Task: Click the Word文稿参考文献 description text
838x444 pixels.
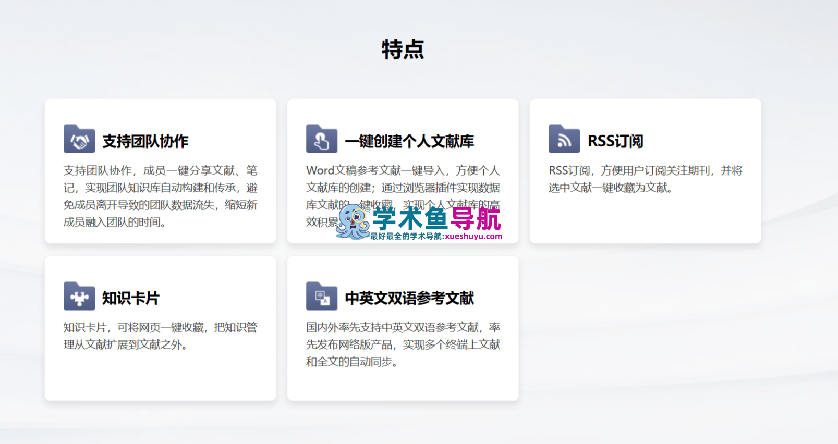Action: pos(403,179)
